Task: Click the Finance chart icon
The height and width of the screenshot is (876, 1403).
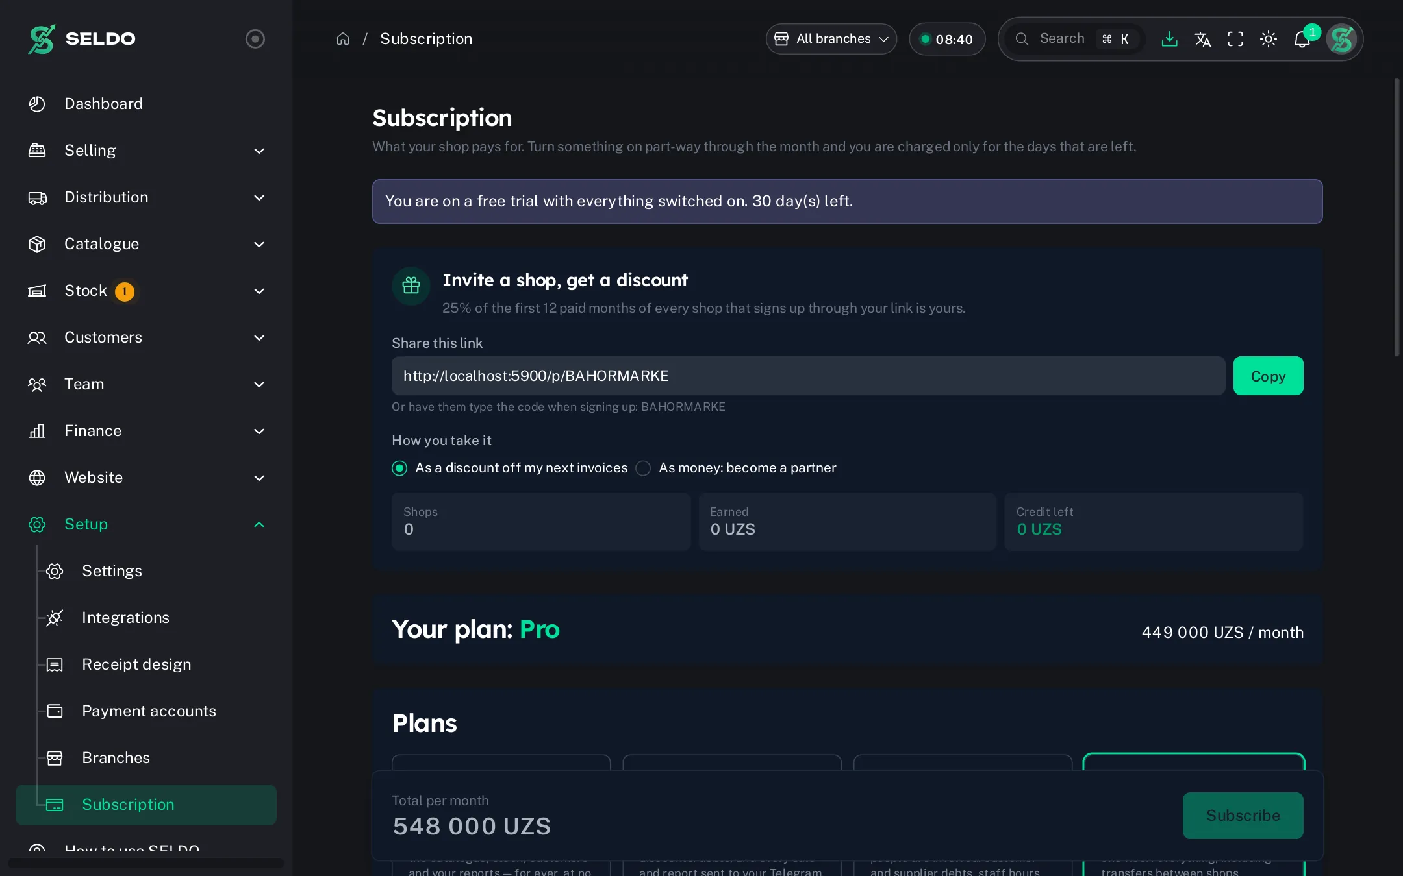Action: coord(37,431)
